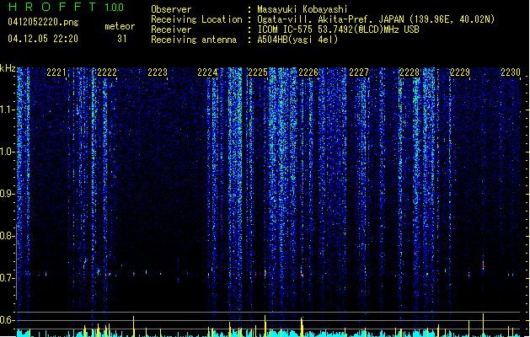Click the version number 1.0.0
530x337 pixels.
click(x=115, y=8)
